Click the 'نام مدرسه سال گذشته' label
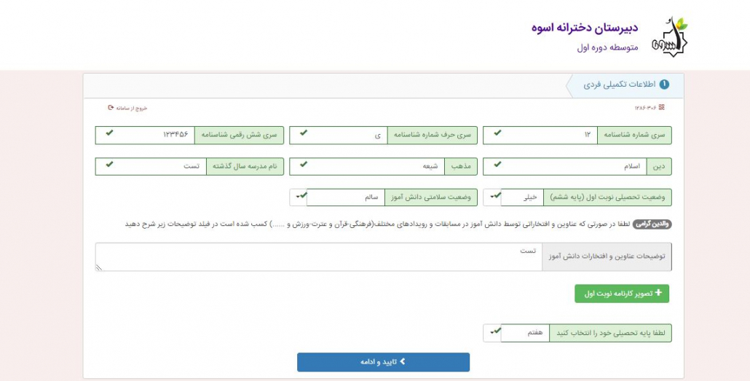750x381 pixels. [245, 166]
